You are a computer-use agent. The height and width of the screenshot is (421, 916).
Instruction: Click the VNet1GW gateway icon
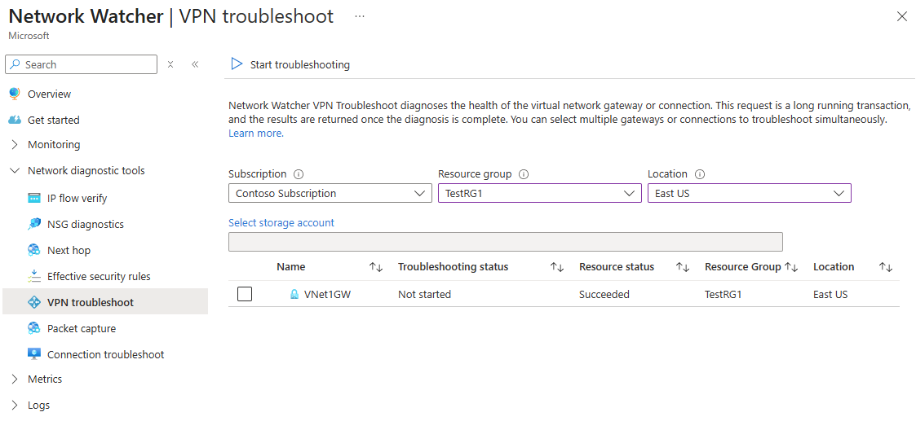[x=294, y=295]
